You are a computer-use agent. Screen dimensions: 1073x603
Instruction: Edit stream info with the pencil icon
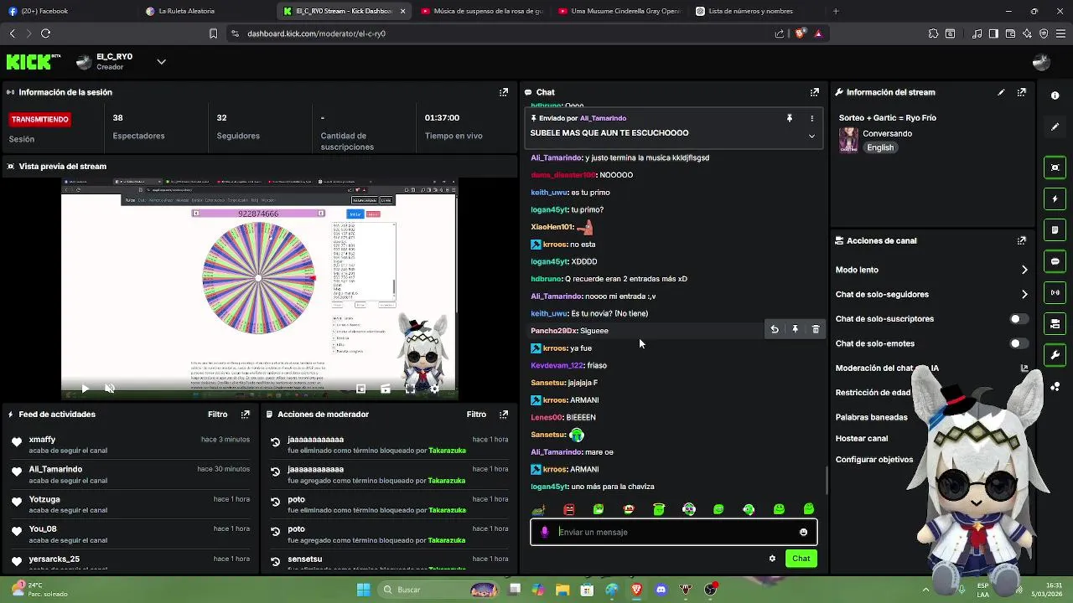(x=1001, y=92)
